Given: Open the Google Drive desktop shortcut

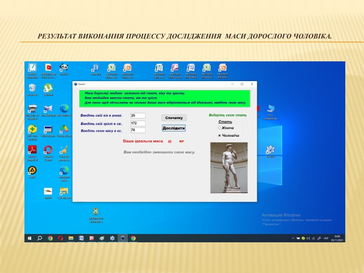Looking at the screenshot, I should 64,131.
